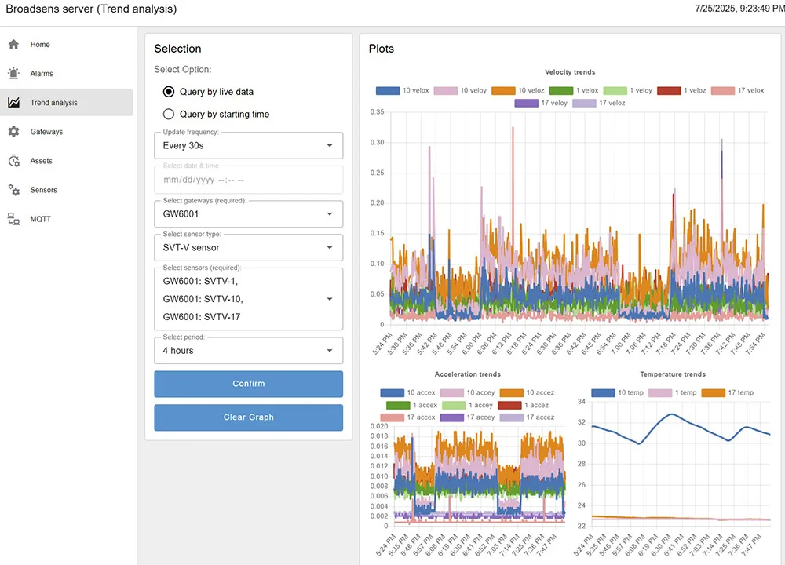Click the Assets icon in sidebar
Image resolution: width=785 pixels, height=565 pixels.
(14, 161)
